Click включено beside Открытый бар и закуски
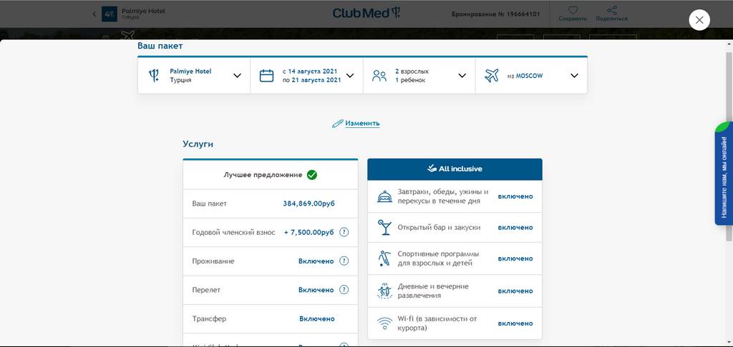This screenshot has height=347, width=733. (515, 228)
